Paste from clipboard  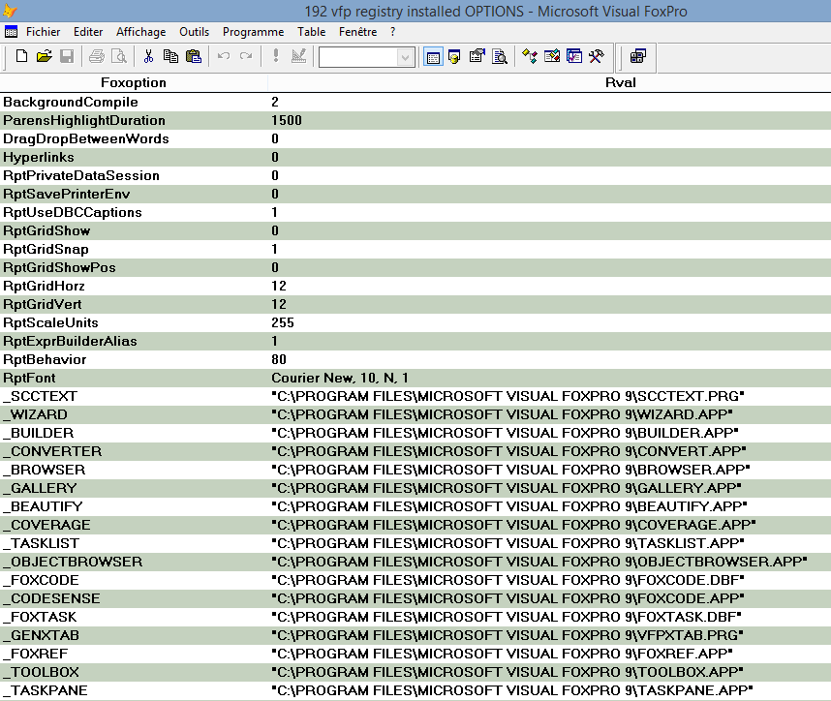coord(194,56)
